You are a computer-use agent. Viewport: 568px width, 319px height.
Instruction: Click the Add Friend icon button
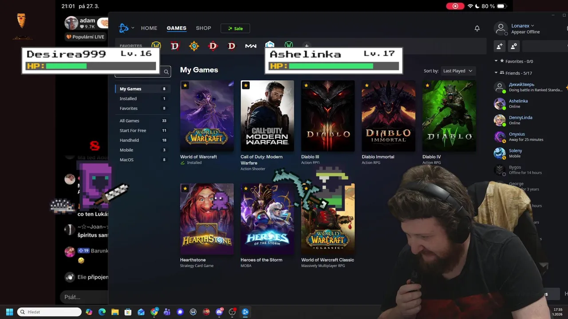(x=500, y=46)
